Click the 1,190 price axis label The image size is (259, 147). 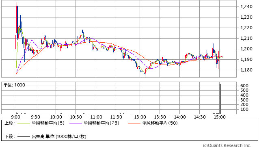(246, 59)
